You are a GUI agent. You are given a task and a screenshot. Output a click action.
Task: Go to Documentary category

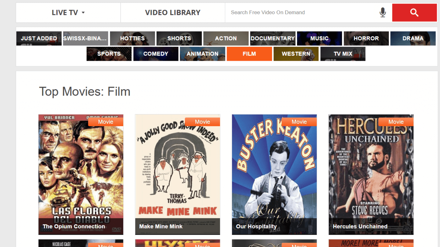point(272,38)
